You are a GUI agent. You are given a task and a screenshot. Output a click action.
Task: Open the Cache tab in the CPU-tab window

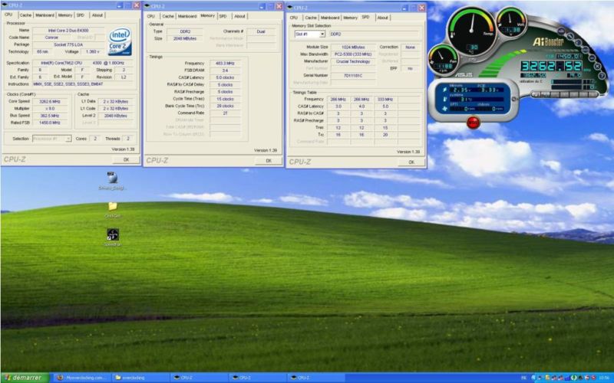coord(25,15)
